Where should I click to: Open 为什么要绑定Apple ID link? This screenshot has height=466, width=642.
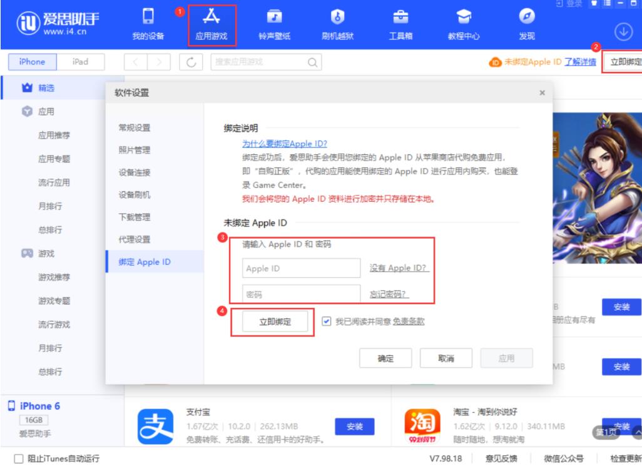[x=276, y=143]
